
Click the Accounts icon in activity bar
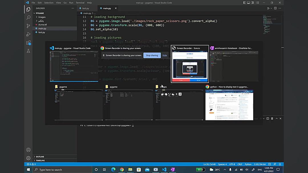28,150
